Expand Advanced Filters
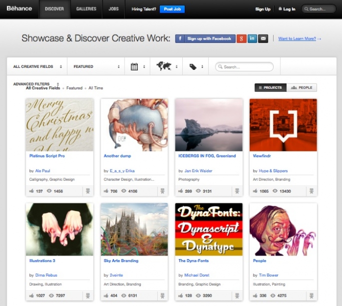 [36, 84]
